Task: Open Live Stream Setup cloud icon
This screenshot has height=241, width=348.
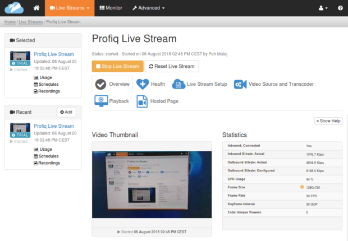Action: point(178,84)
